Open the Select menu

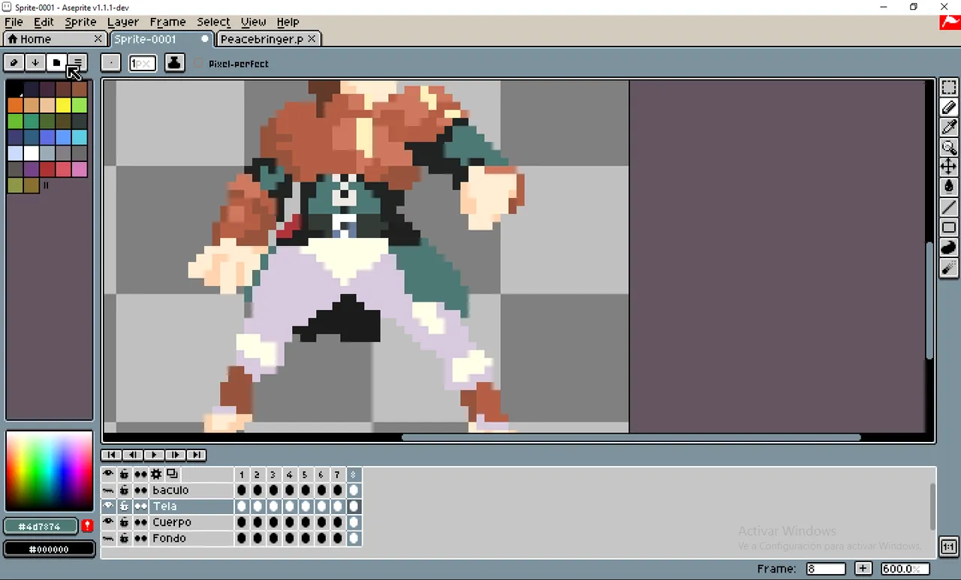coord(213,22)
